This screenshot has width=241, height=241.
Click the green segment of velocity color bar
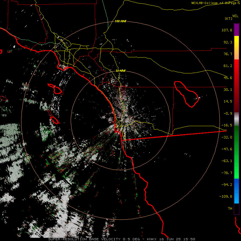[236, 152]
